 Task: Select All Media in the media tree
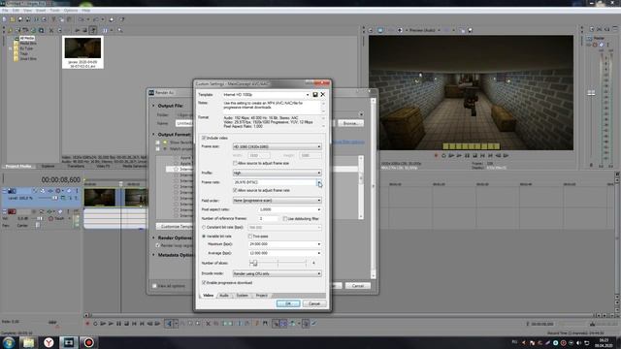click(x=26, y=39)
